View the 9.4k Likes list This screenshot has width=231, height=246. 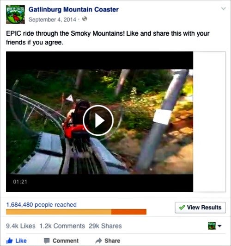pos(21,226)
